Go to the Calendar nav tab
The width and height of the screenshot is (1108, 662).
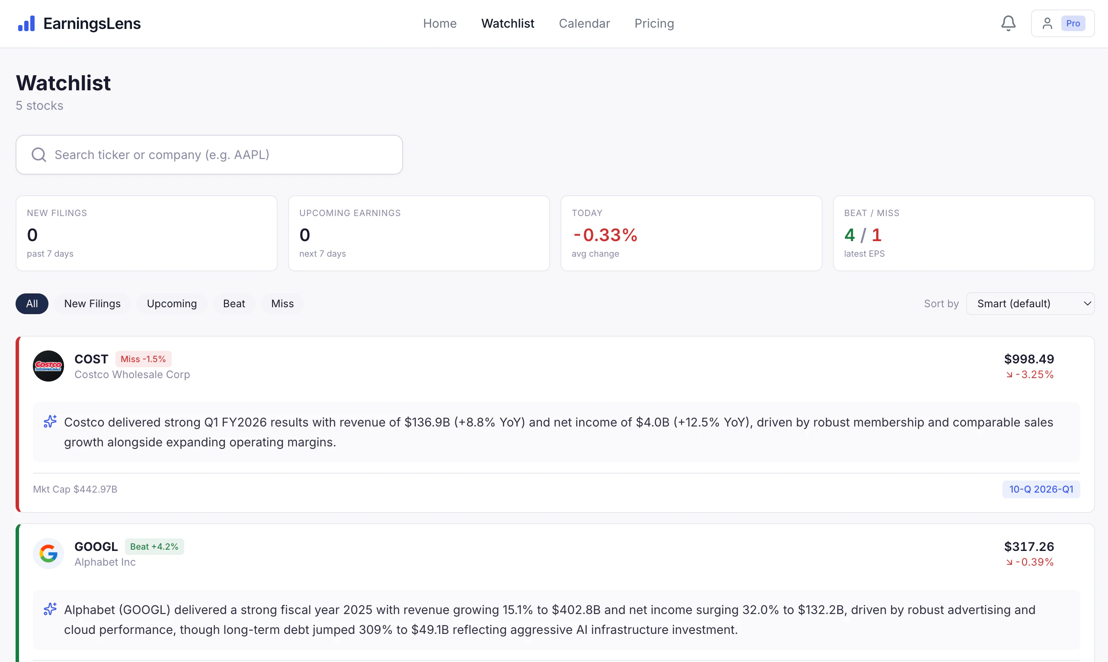tap(584, 23)
